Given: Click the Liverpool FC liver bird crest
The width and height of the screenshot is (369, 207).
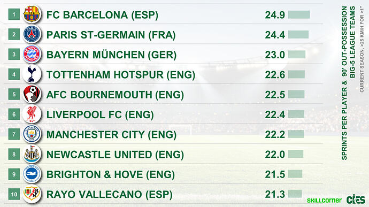Looking at the screenshot, I should tap(32, 114).
